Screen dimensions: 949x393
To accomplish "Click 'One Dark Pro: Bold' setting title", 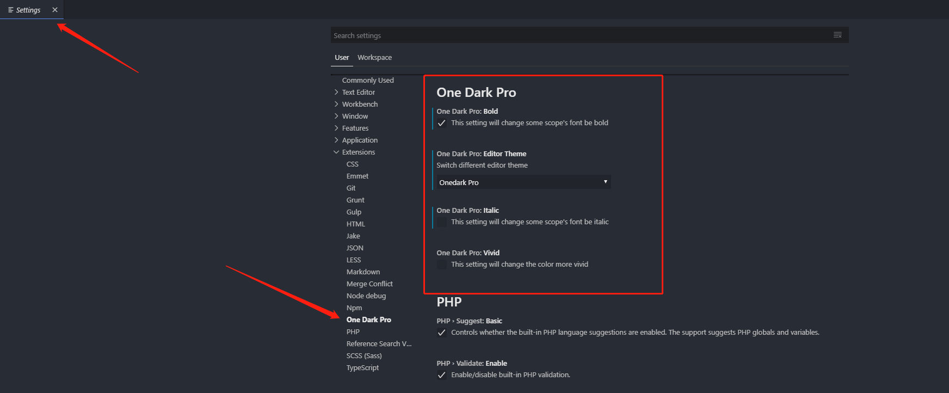I will pos(467,111).
